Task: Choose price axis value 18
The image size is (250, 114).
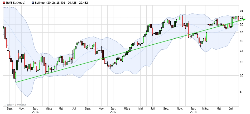Action: pyautogui.click(x=241, y=32)
